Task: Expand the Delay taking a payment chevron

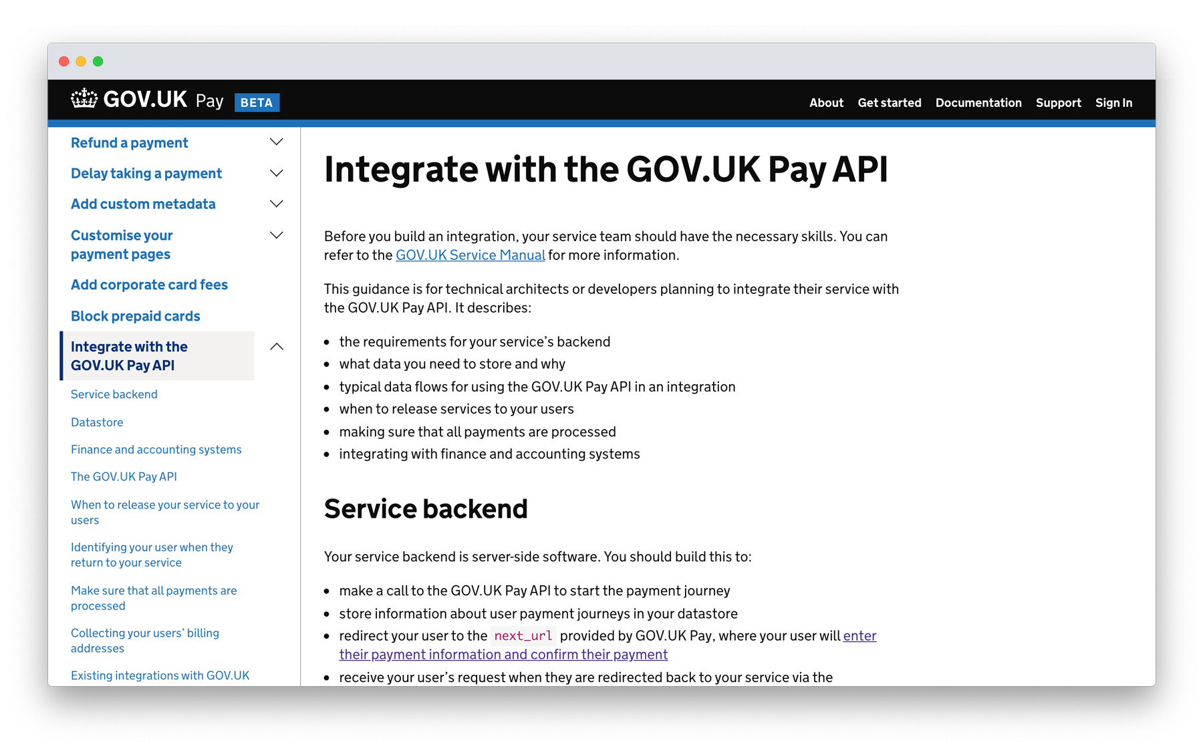Action: coord(277,173)
